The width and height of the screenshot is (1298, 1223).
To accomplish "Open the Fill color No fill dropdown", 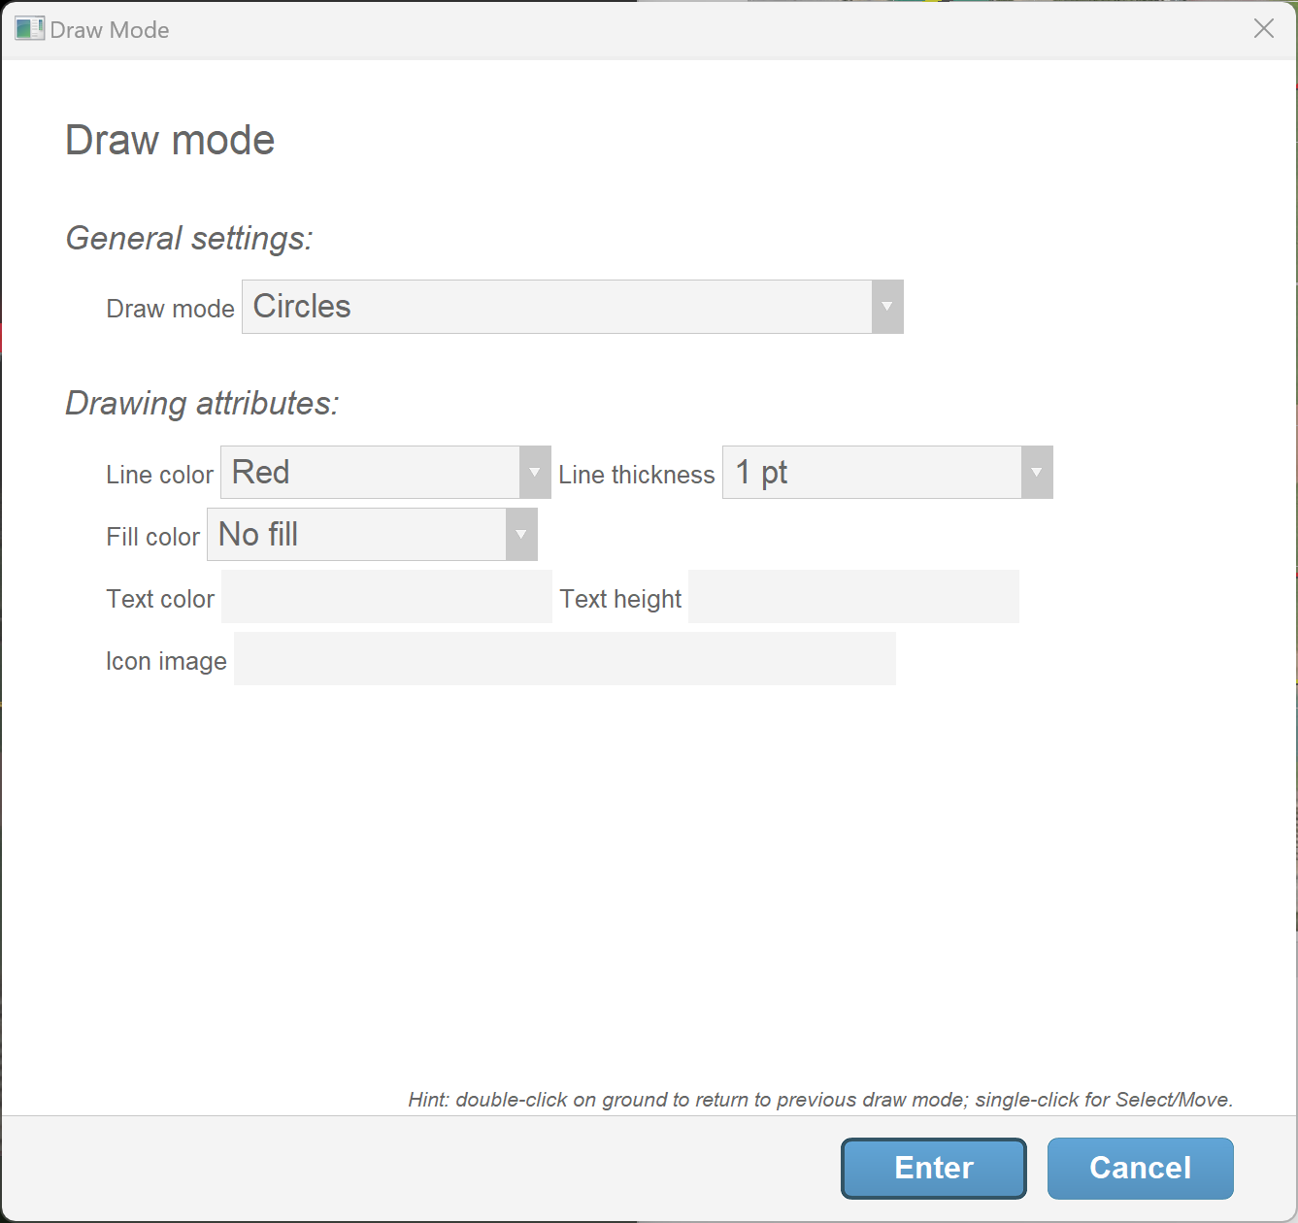I will point(356,535).
